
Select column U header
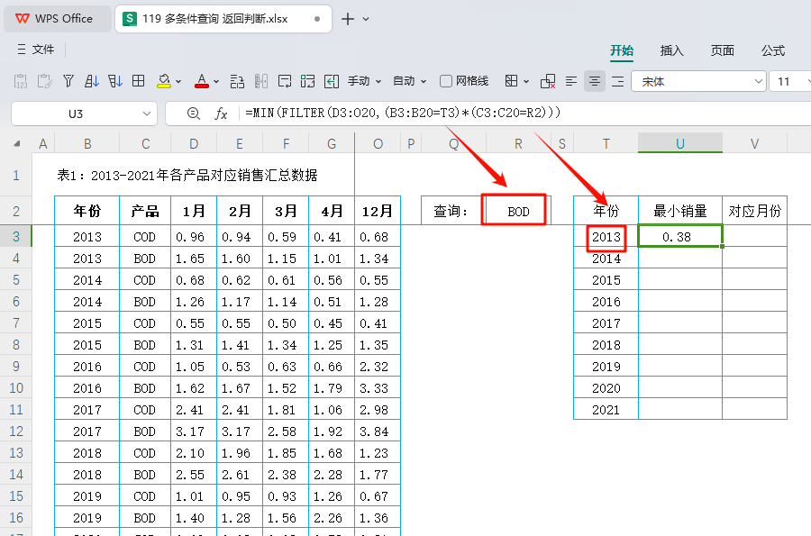coord(680,143)
